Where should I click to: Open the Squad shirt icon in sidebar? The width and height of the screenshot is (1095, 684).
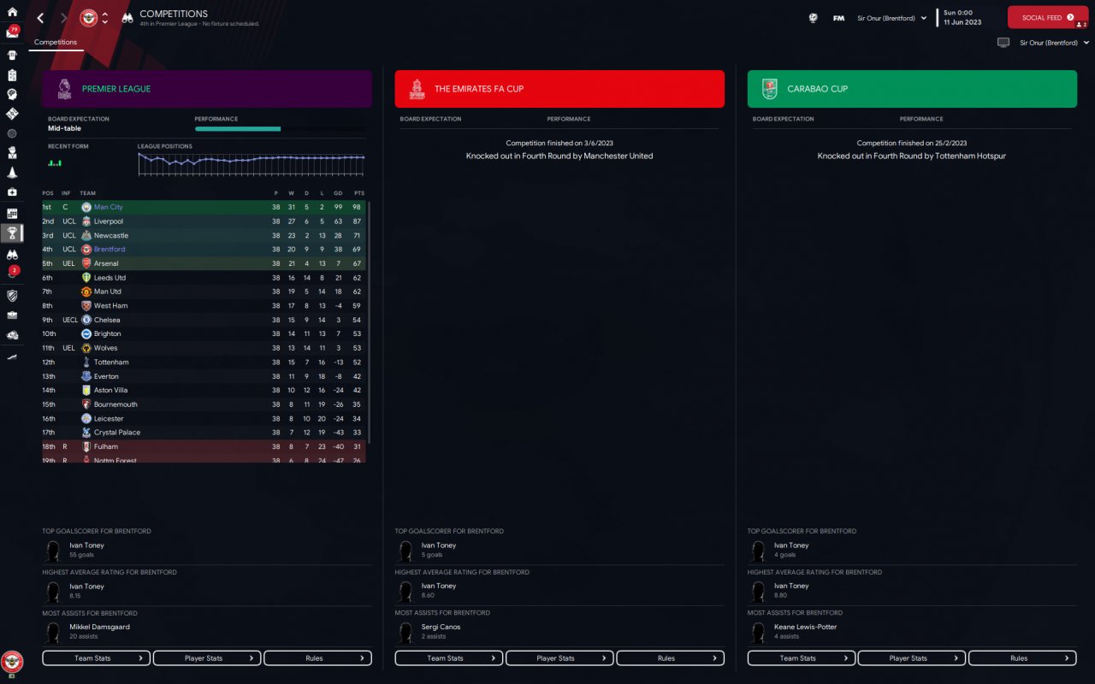point(12,55)
